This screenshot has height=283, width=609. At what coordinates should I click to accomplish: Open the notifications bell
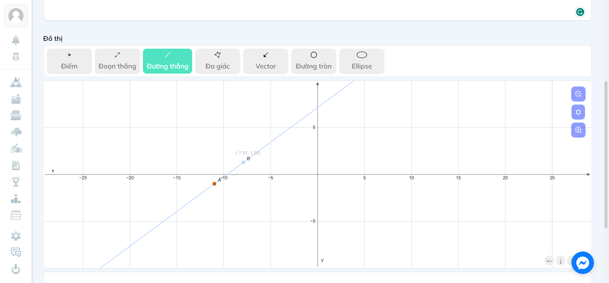pos(16,40)
